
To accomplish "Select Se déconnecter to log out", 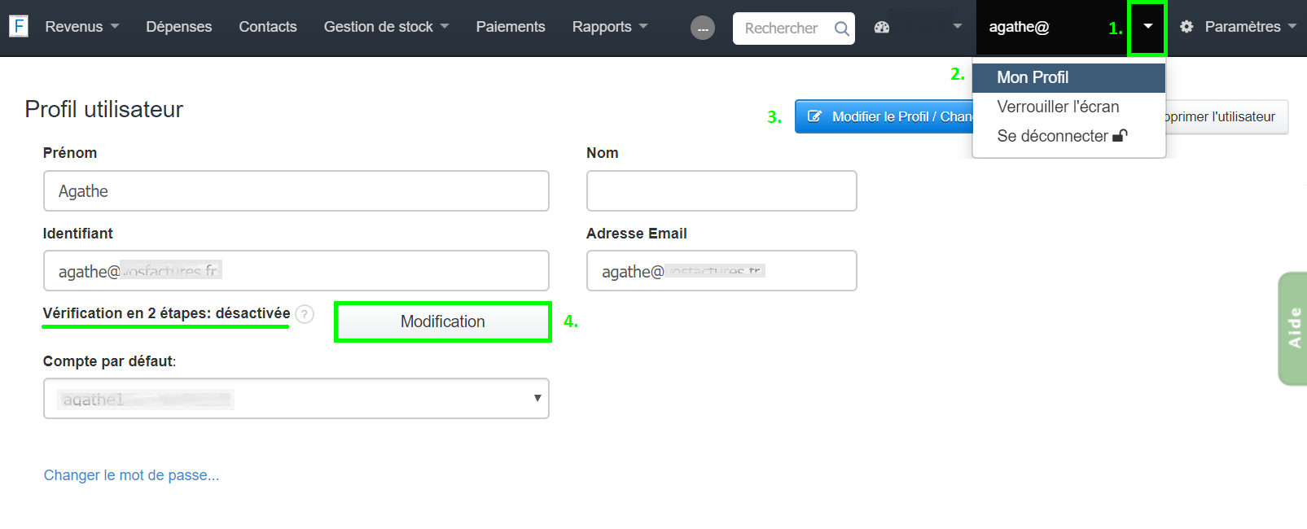I will coord(1069,136).
